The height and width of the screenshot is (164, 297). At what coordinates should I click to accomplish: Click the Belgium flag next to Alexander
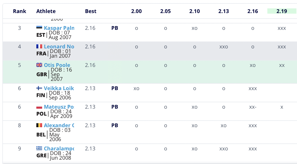[x=39, y=125]
